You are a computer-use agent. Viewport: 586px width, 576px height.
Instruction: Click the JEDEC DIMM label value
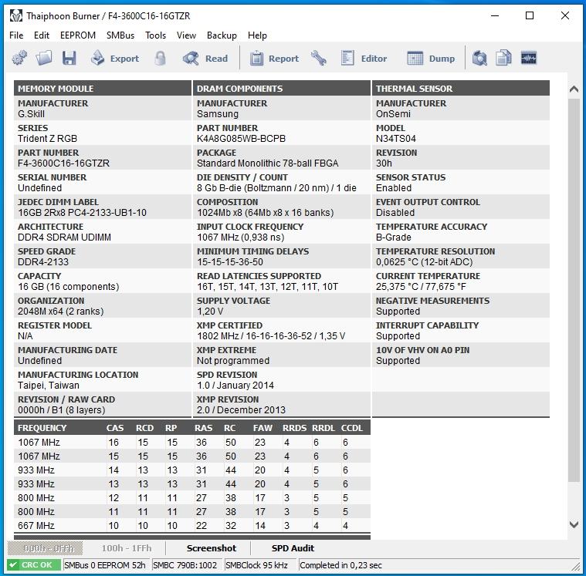(x=82, y=212)
